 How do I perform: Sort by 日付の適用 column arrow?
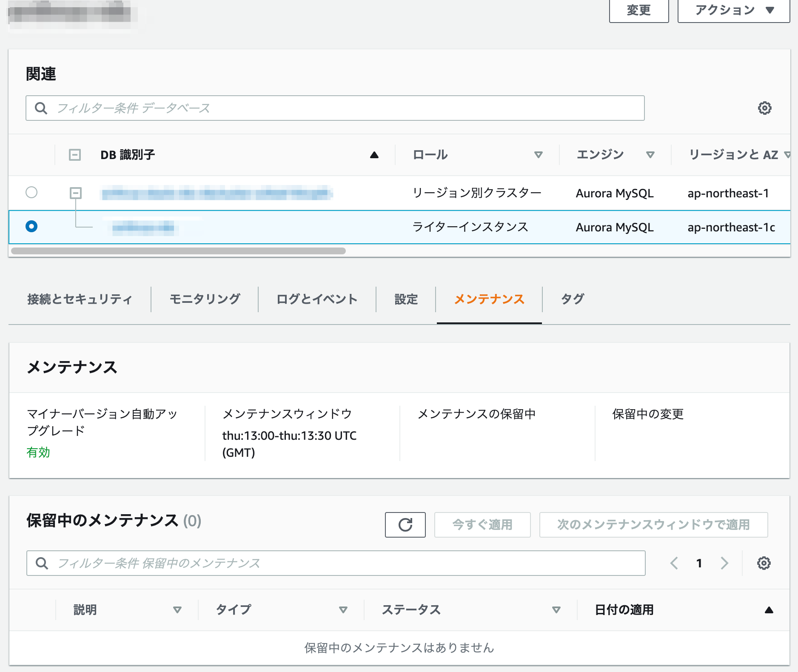pos(769,610)
